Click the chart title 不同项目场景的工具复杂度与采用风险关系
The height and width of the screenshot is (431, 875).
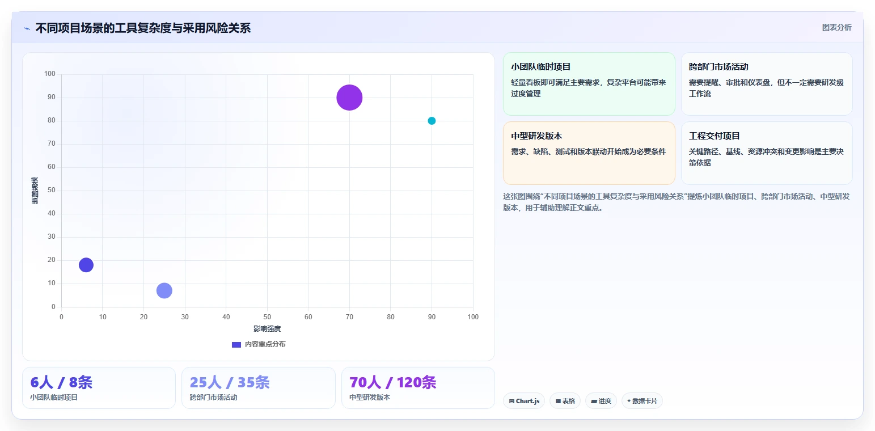tap(143, 28)
